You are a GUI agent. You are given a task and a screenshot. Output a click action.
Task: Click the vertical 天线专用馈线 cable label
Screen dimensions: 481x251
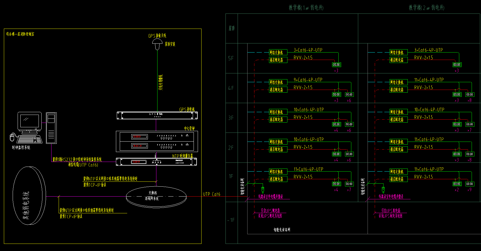coord(161,82)
